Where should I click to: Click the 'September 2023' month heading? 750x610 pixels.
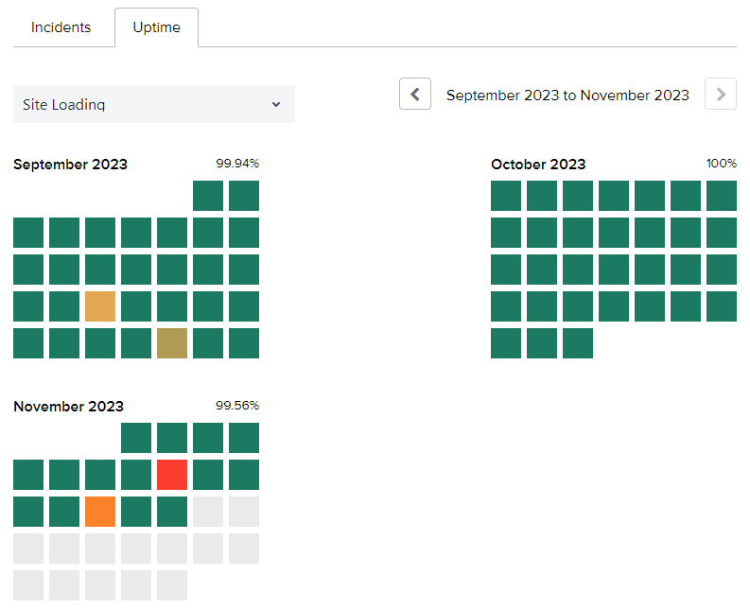(70, 165)
